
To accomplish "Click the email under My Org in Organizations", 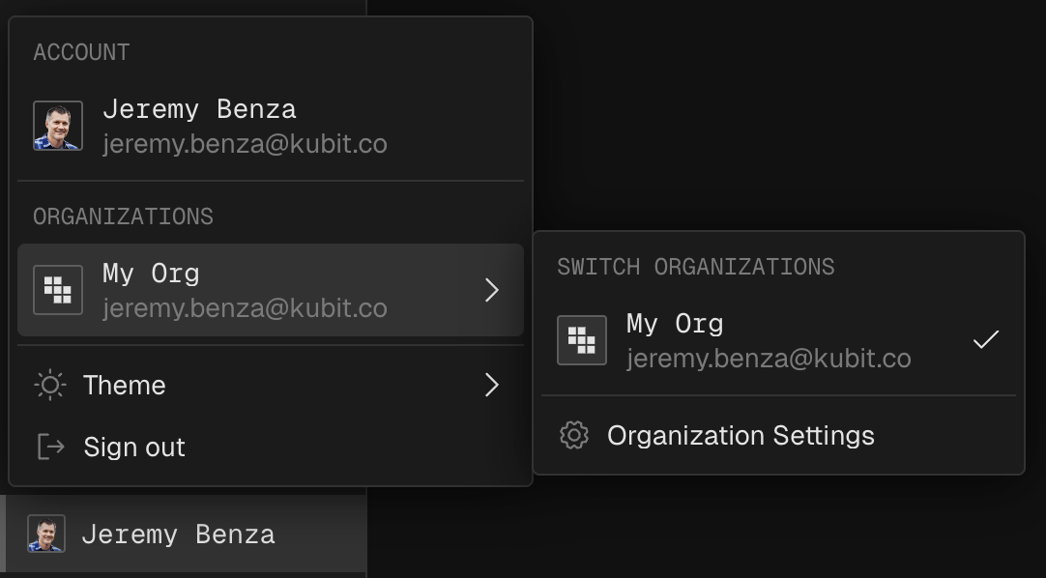I will point(245,308).
